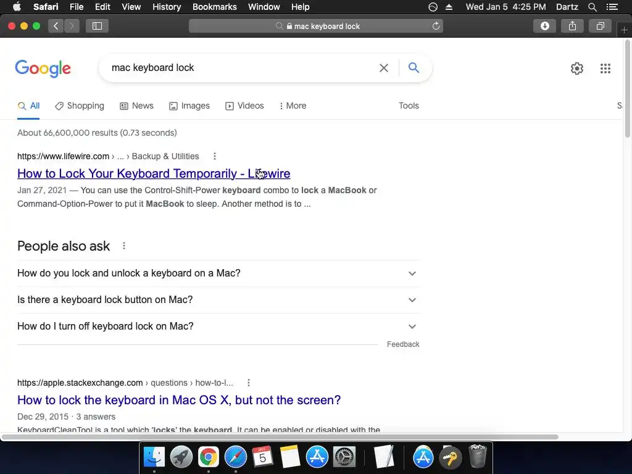Screen dimensions: 632x474
Task: Open Google settings gear icon
Action: 577,69
